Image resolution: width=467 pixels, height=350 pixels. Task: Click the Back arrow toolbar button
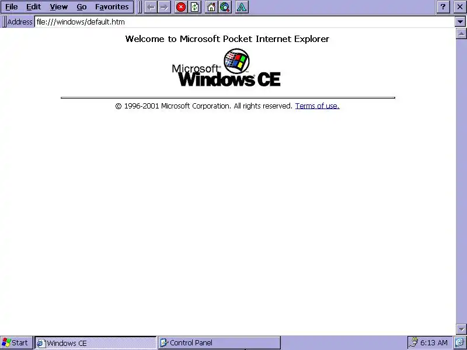[151, 7]
